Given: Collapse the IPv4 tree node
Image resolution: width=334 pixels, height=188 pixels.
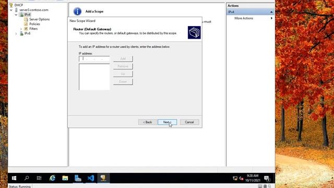Looking at the screenshot, I should click(16, 15).
